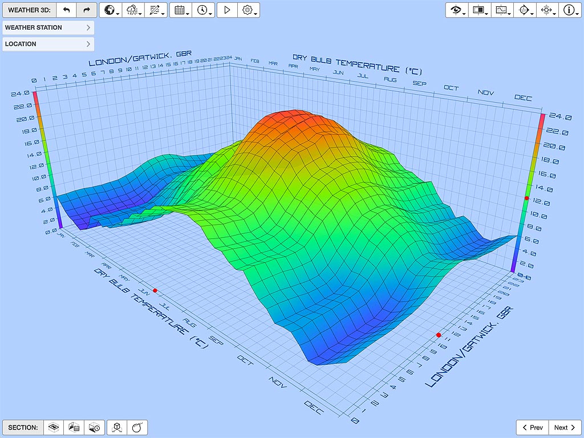This screenshot has width=584, height=438.
Task: Go to the Prev page
Action: (533, 428)
